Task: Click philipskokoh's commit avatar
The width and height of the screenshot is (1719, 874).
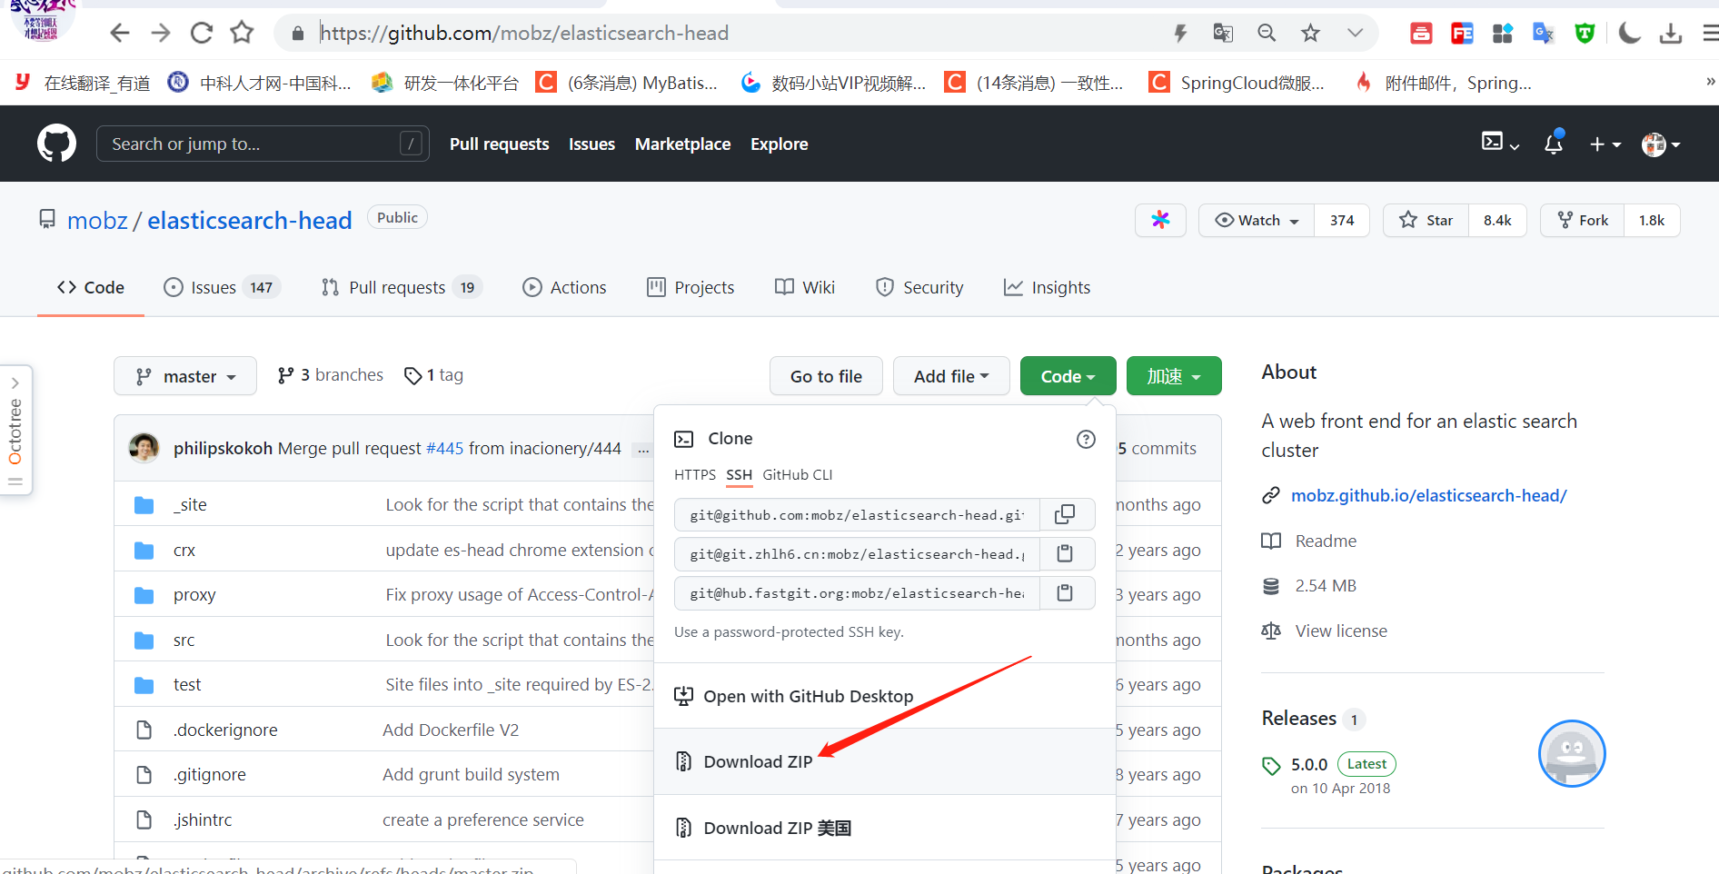Action: (x=144, y=448)
